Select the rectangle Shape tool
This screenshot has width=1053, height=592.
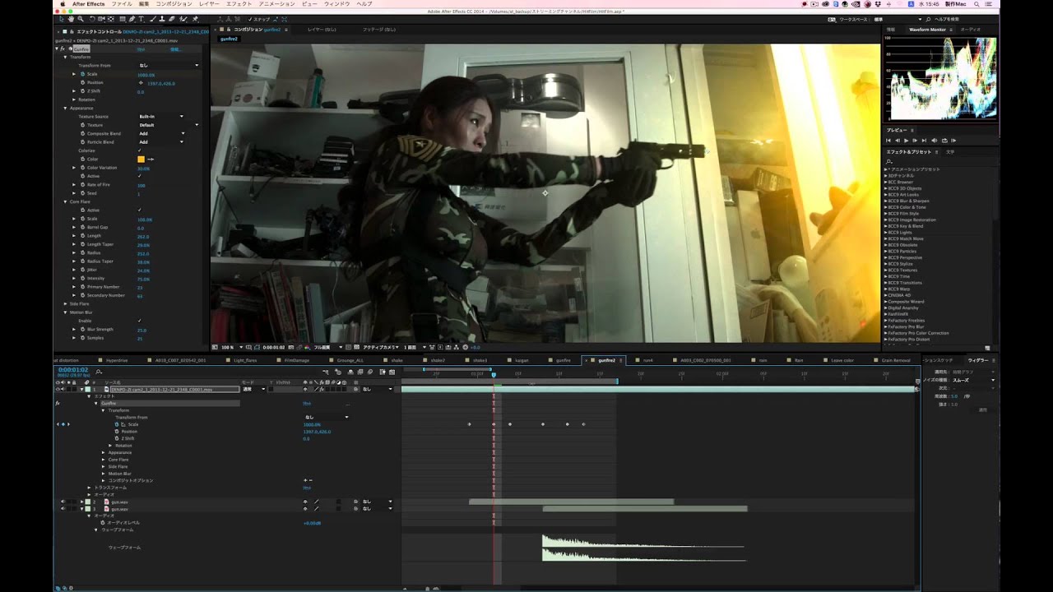pyautogui.click(x=121, y=19)
